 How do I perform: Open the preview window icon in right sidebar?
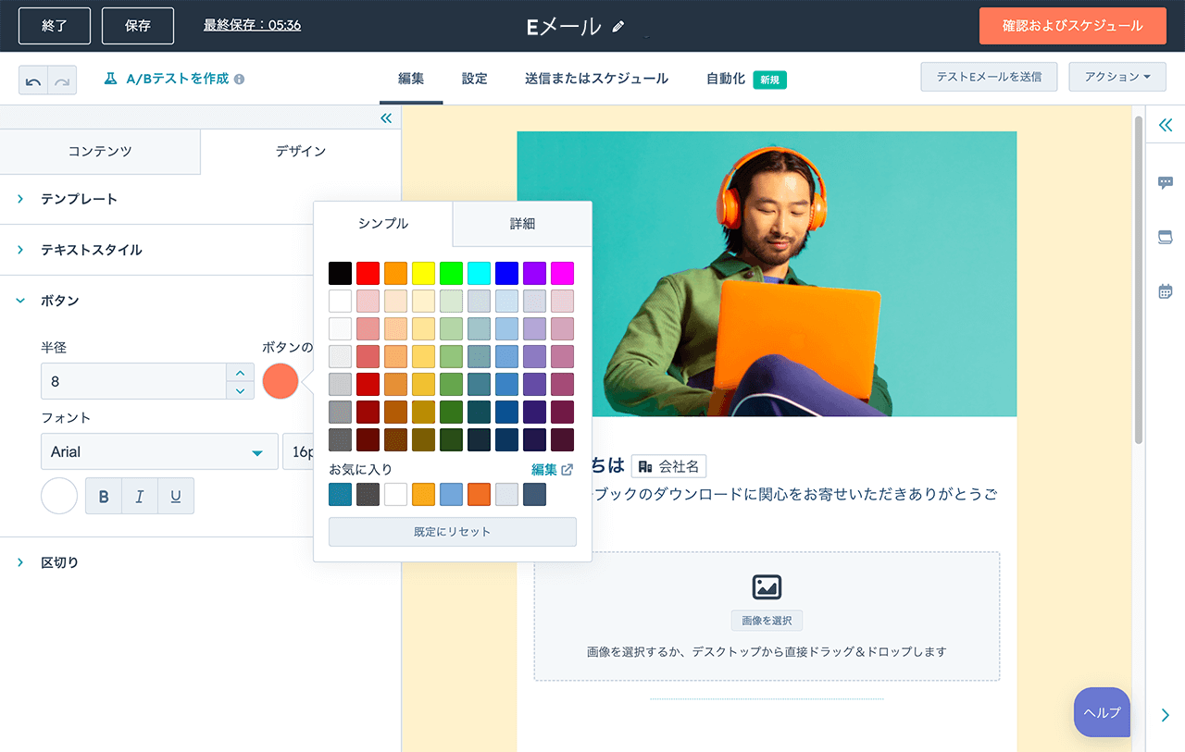point(1166,237)
